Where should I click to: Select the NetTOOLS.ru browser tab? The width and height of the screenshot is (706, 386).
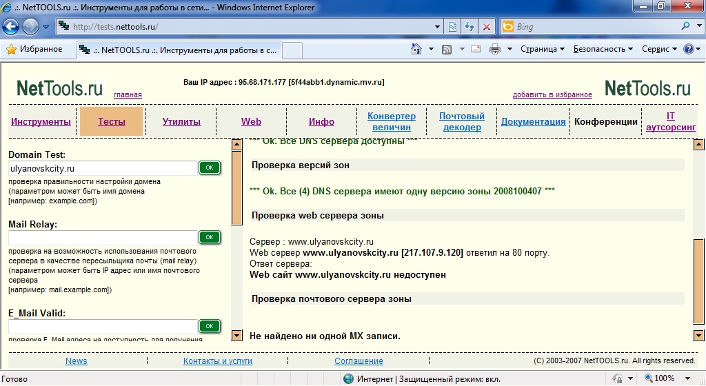click(x=179, y=50)
